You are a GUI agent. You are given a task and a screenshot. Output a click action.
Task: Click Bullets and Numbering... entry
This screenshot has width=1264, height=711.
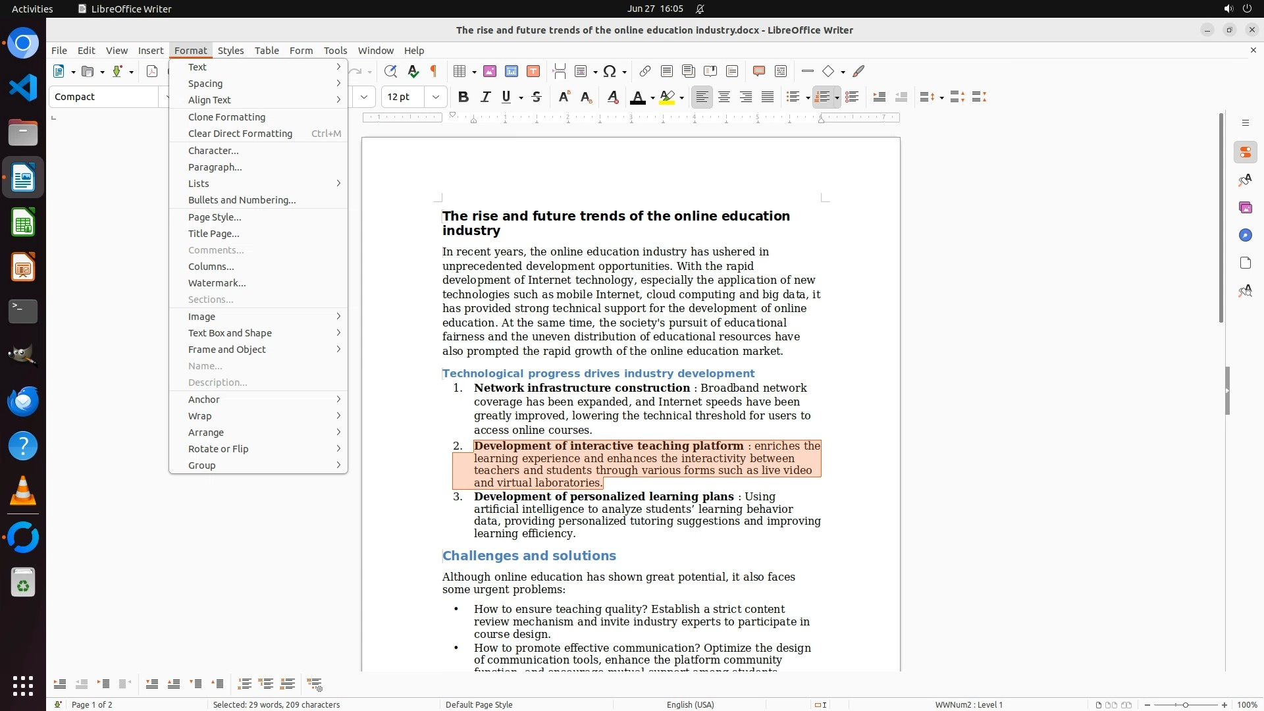[x=242, y=200]
